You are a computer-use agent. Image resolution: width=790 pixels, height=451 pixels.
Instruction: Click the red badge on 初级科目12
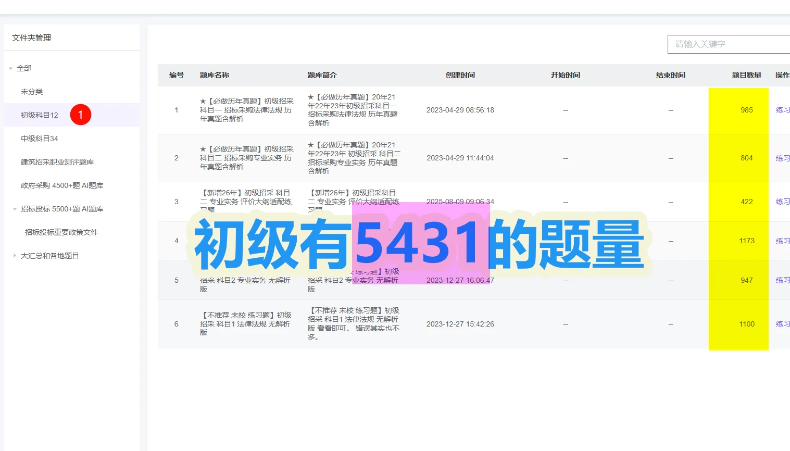pos(81,115)
